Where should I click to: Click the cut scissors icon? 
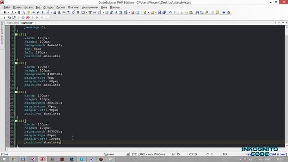181,13
